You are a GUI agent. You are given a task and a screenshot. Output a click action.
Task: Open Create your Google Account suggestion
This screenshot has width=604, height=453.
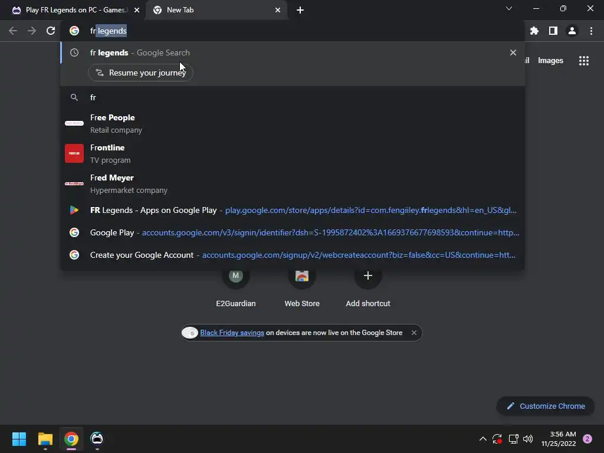(x=293, y=255)
